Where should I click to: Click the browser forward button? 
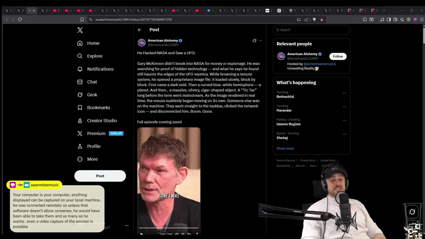click(x=13, y=20)
